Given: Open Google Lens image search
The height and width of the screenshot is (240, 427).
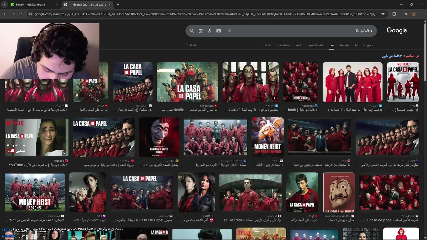Looking at the screenshot, I should pos(201,31).
